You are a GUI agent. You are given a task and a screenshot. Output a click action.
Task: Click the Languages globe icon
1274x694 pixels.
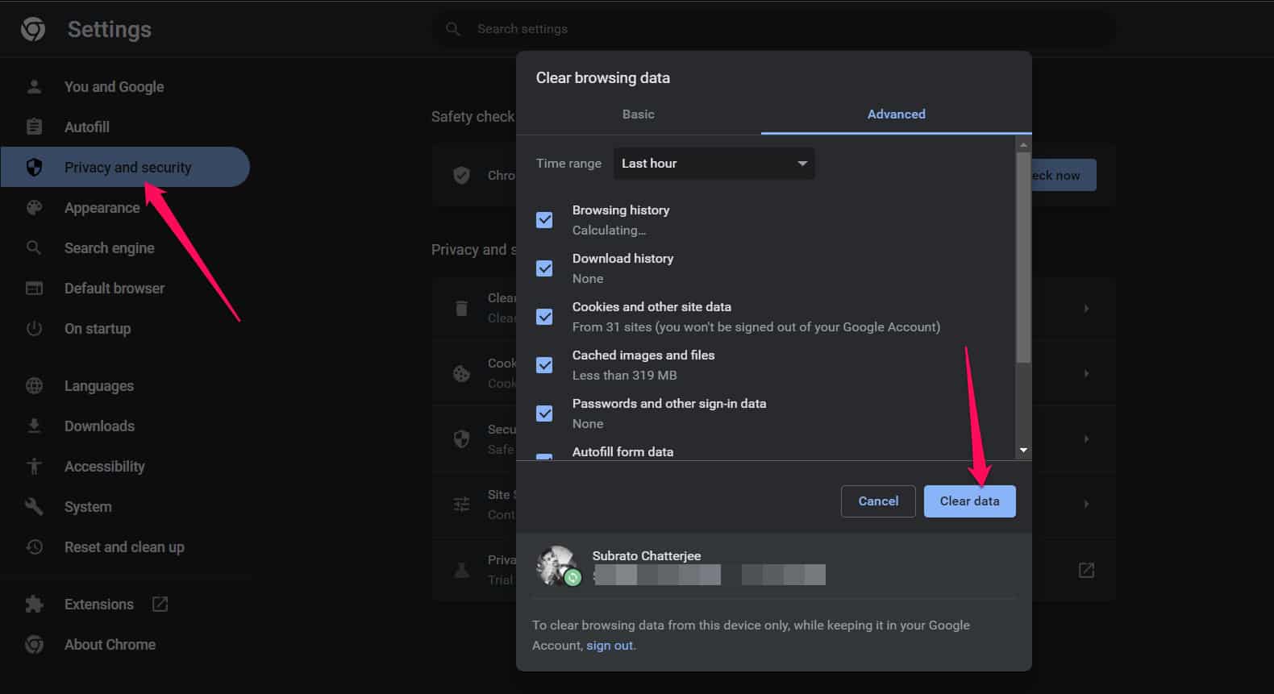34,385
